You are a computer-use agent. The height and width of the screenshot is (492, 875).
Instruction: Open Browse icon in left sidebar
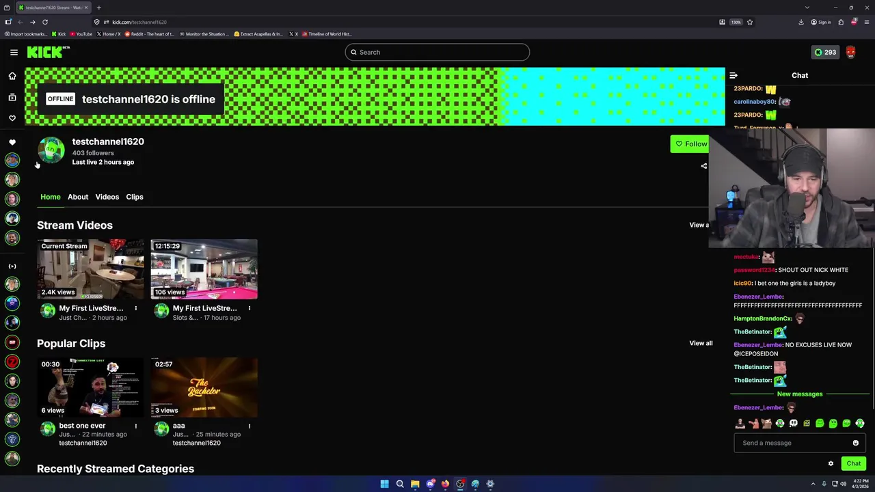click(x=12, y=97)
